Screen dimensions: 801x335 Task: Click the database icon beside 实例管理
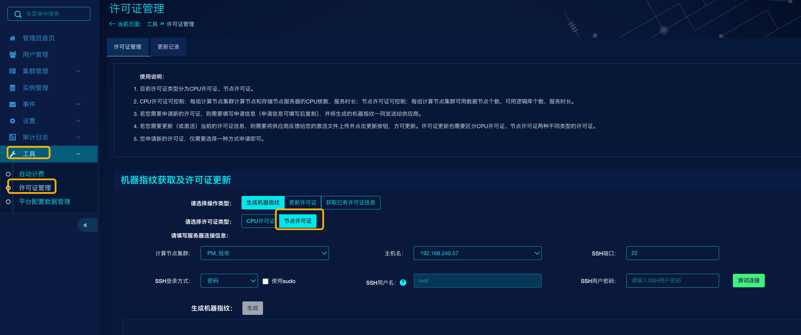tap(12, 88)
